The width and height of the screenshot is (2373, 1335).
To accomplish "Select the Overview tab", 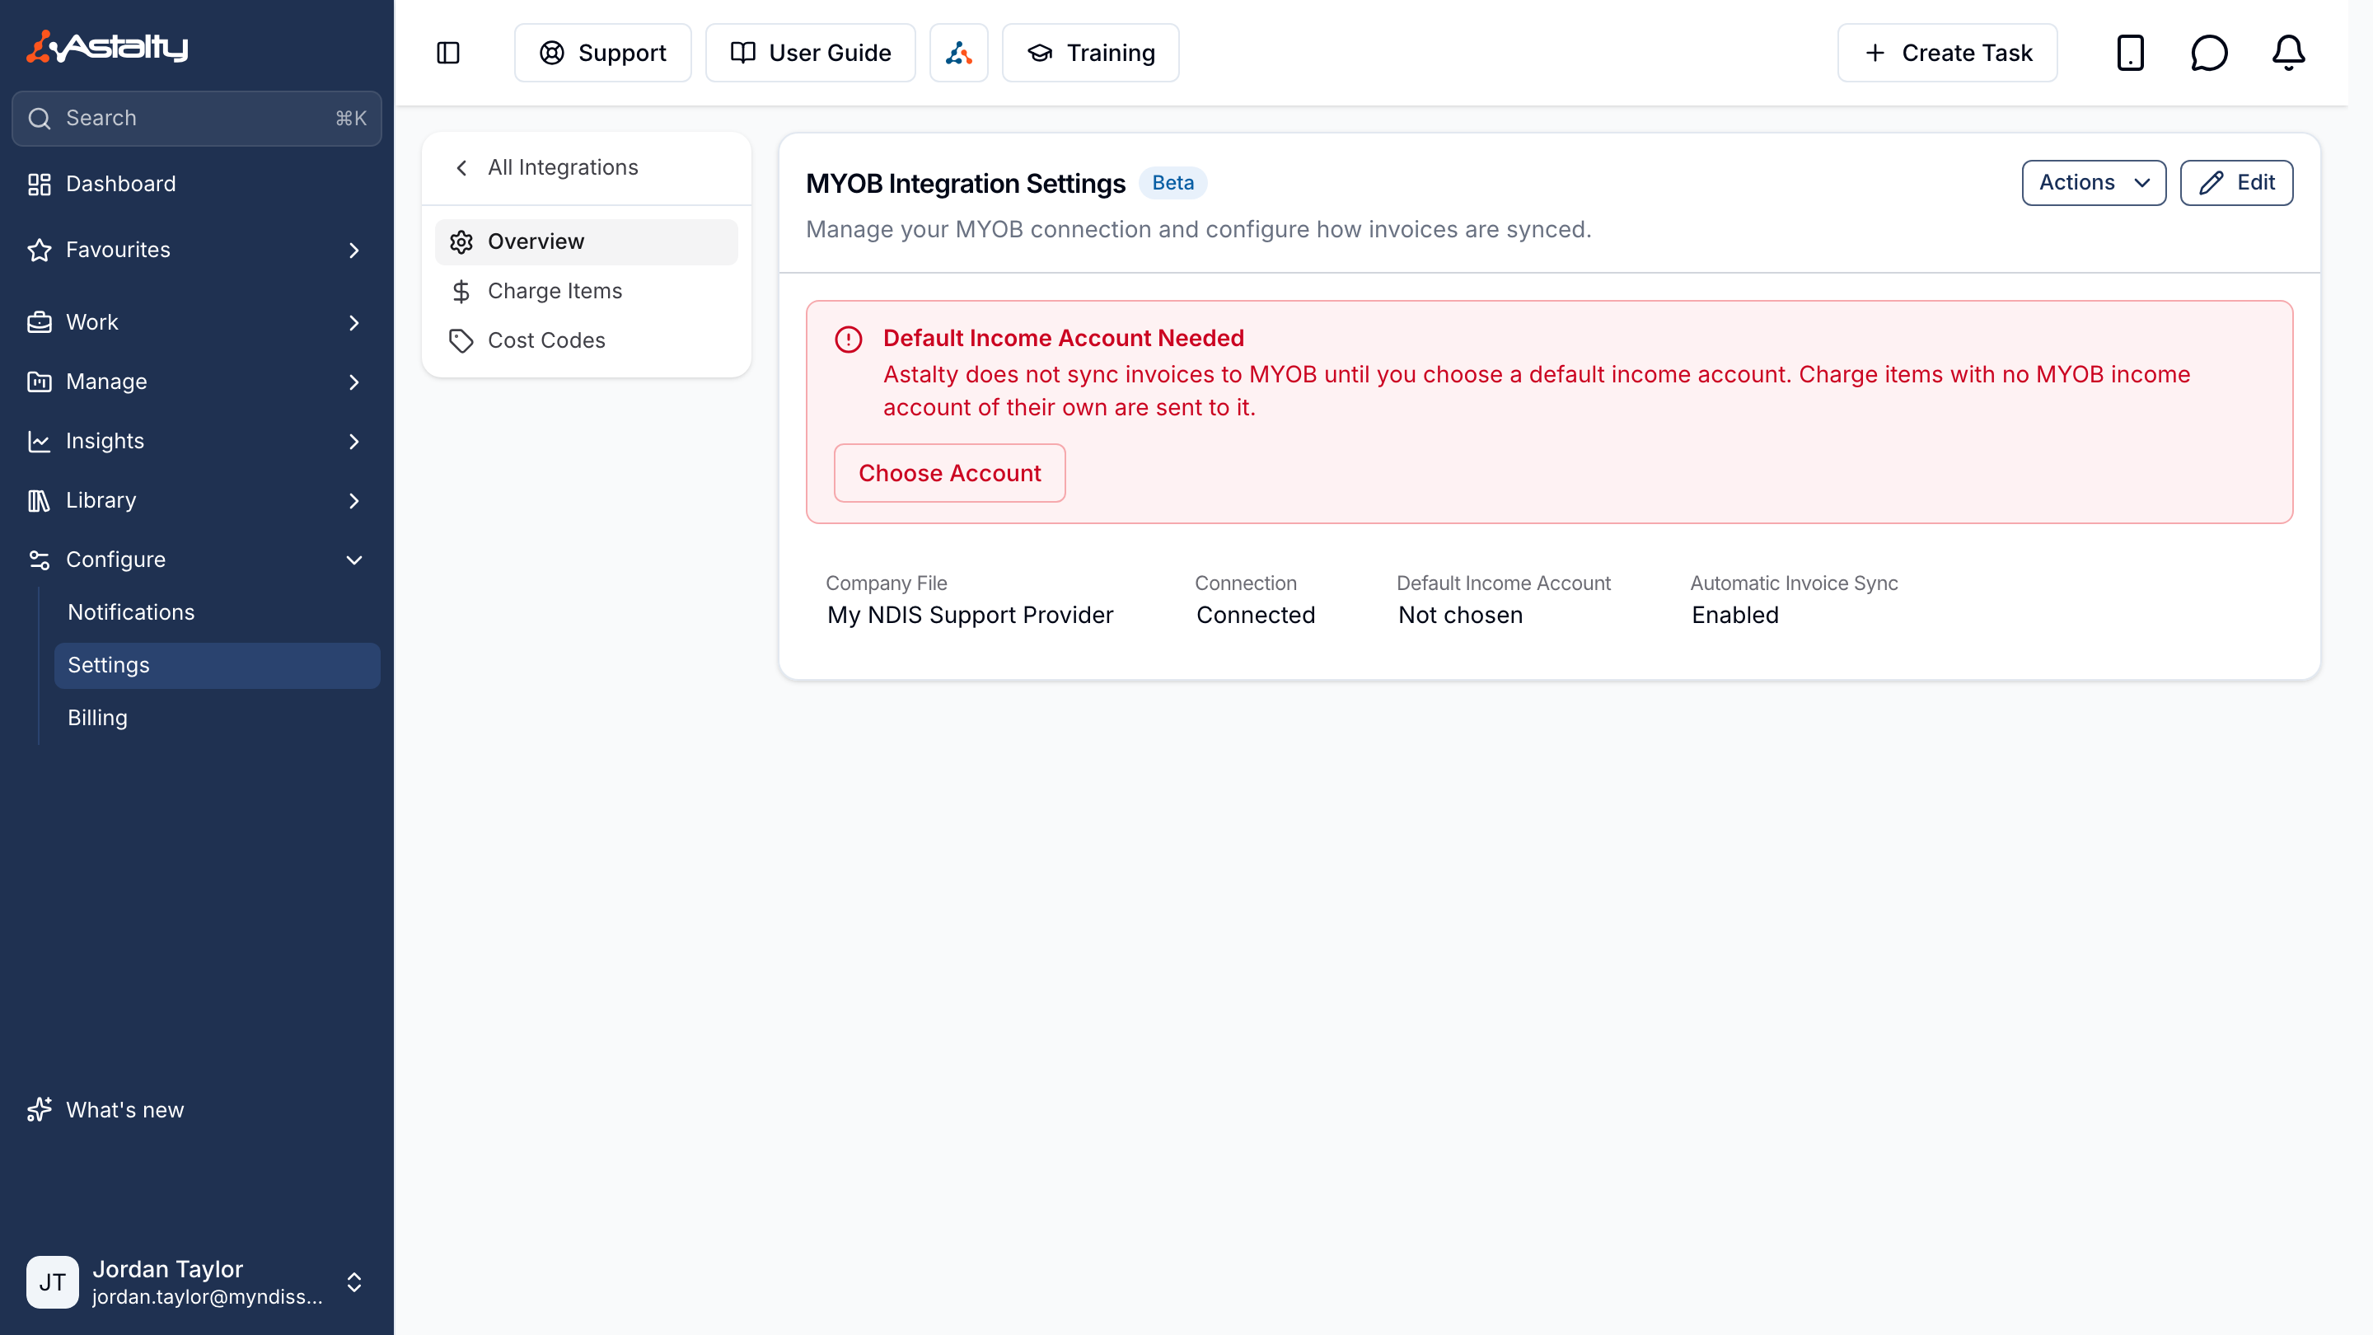I will pyautogui.click(x=586, y=241).
